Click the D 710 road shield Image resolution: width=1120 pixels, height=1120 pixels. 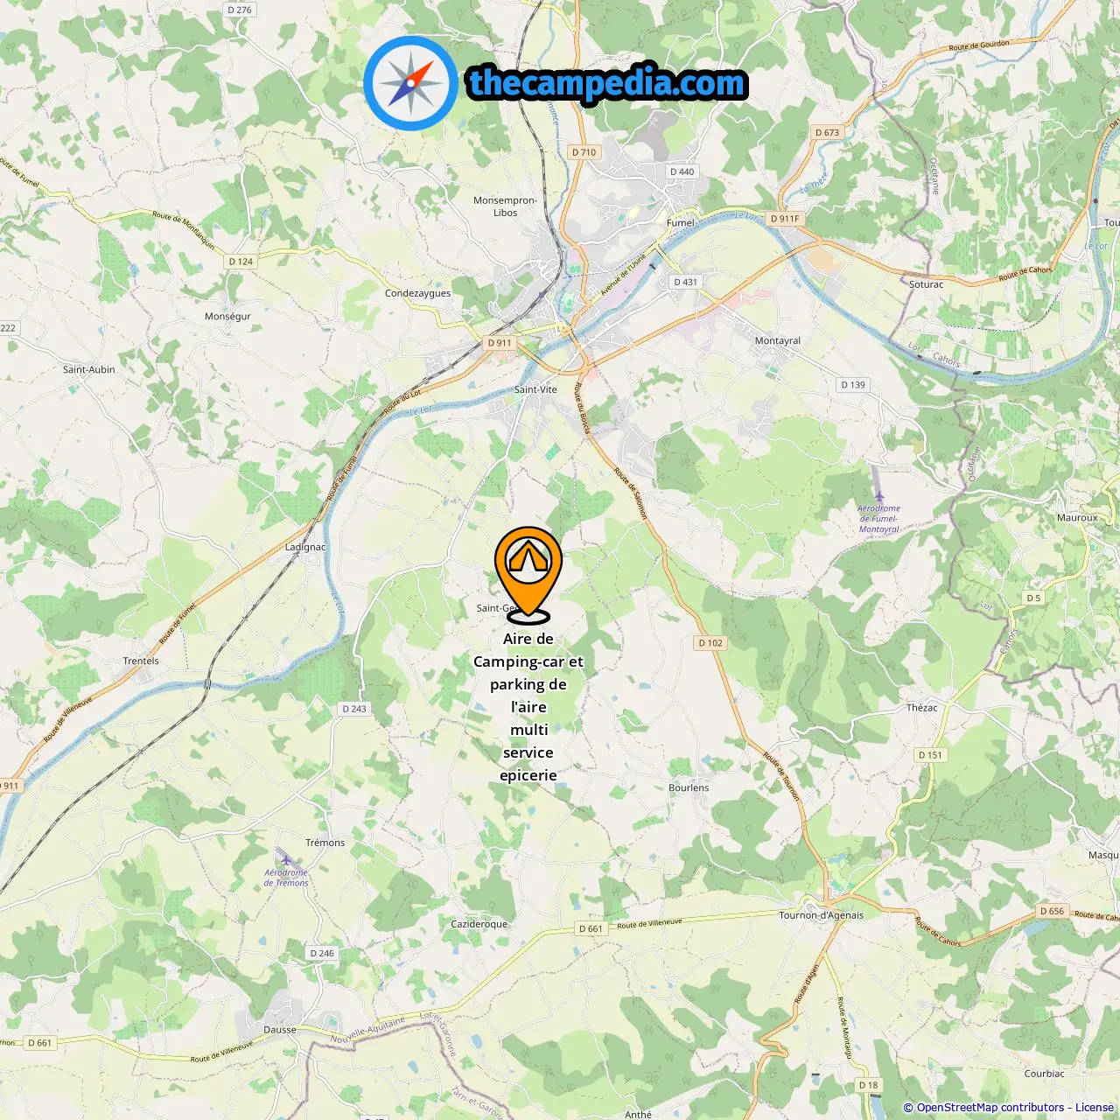click(584, 152)
